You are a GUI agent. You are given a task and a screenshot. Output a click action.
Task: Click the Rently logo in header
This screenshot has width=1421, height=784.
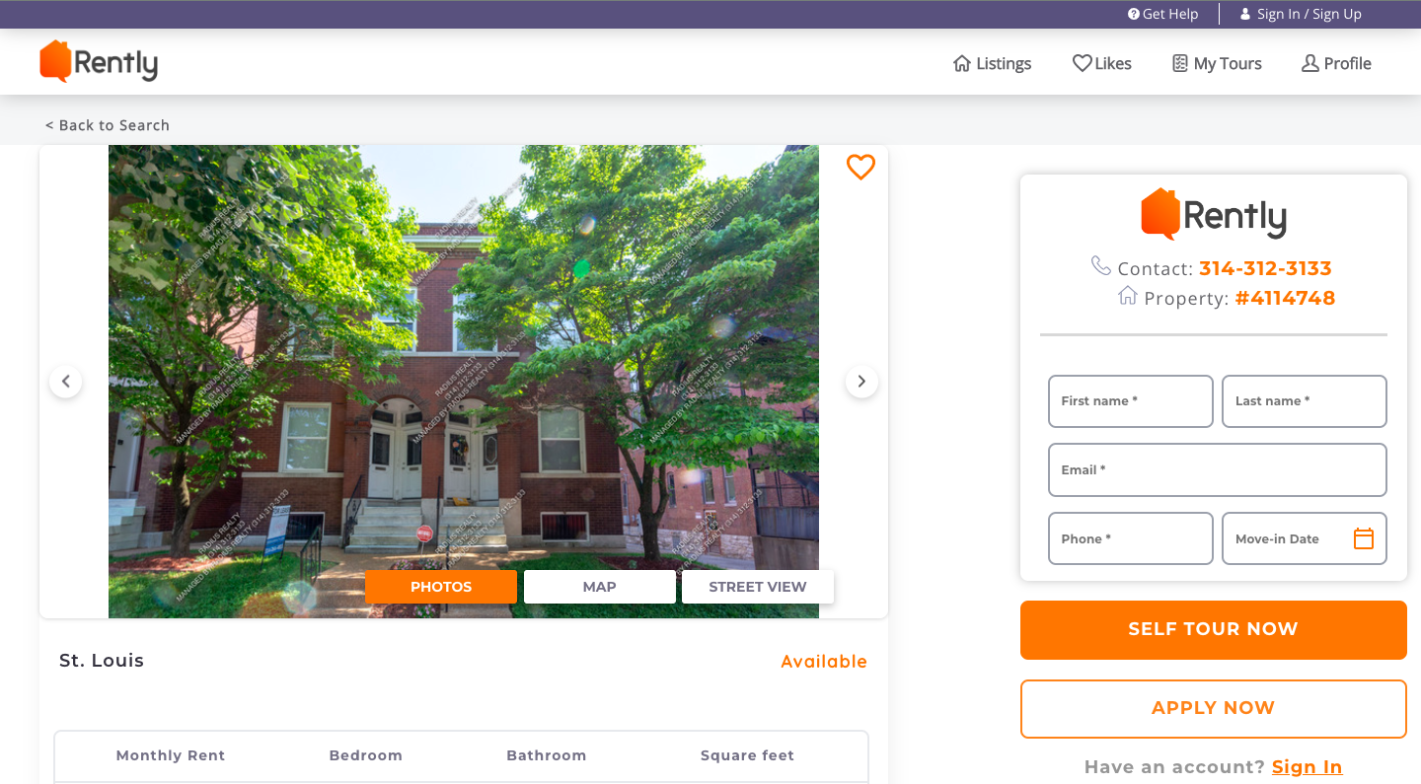(x=99, y=62)
